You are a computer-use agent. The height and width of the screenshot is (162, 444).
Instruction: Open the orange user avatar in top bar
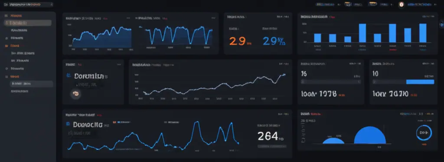pyautogui.click(x=401, y=4)
